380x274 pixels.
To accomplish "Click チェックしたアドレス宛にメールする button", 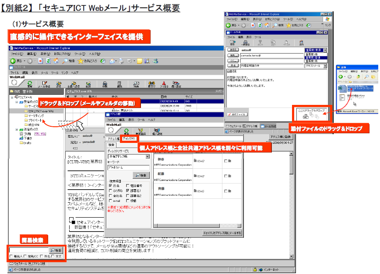I will coord(222,233).
